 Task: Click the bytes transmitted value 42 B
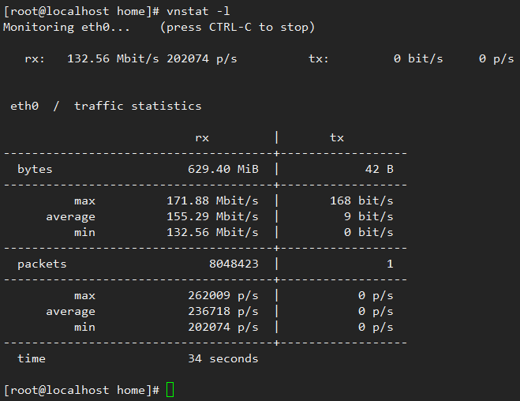[380, 169]
